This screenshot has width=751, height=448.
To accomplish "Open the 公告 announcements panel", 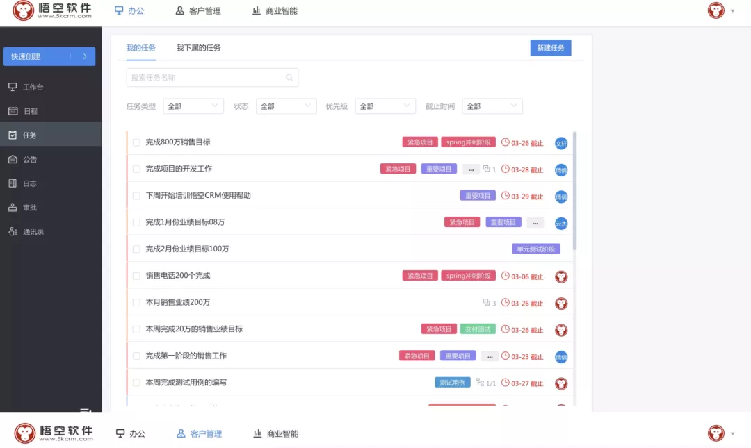I will (x=31, y=159).
